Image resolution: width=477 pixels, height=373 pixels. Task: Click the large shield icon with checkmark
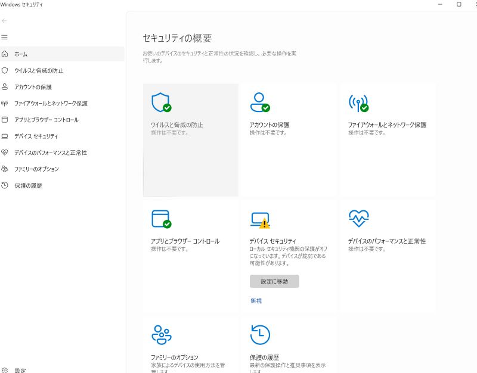tap(161, 102)
